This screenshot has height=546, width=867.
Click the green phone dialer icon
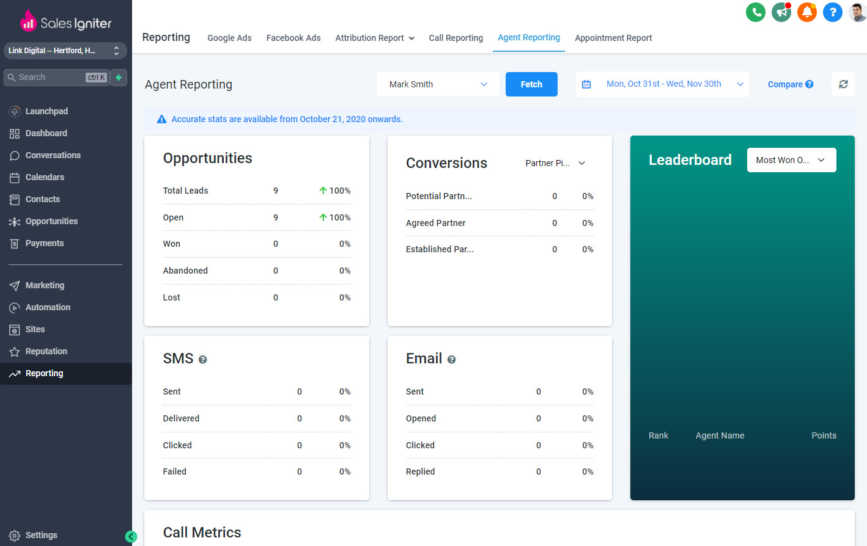(x=756, y=12)
